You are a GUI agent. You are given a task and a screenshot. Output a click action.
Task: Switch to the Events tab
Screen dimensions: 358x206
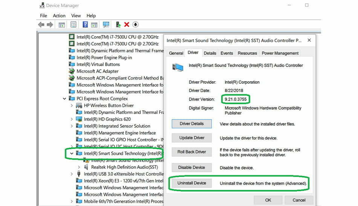227,53
